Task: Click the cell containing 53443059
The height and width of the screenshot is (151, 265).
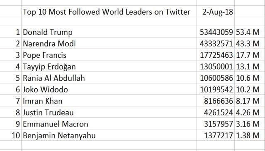Action: click(217, 32)
